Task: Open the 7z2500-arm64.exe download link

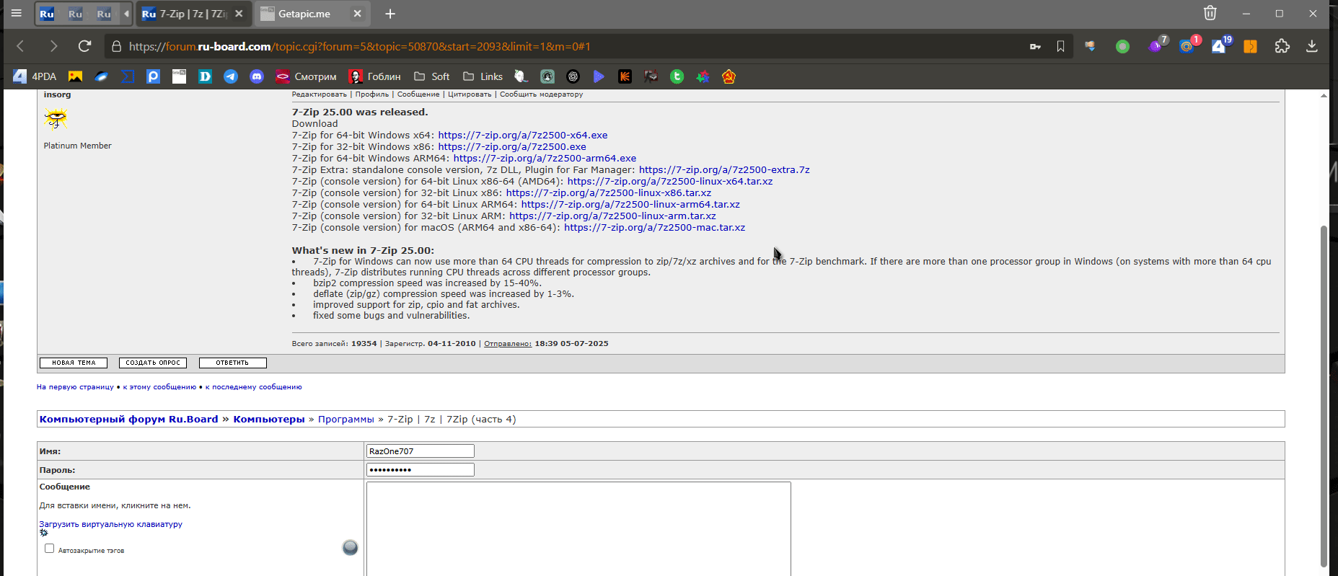Action: click(545, 158)
